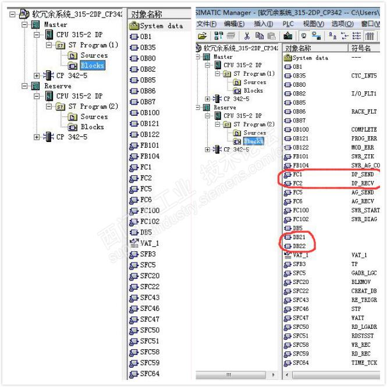
Task: Open the 选项(O) menu
Action: click(343, 24)
